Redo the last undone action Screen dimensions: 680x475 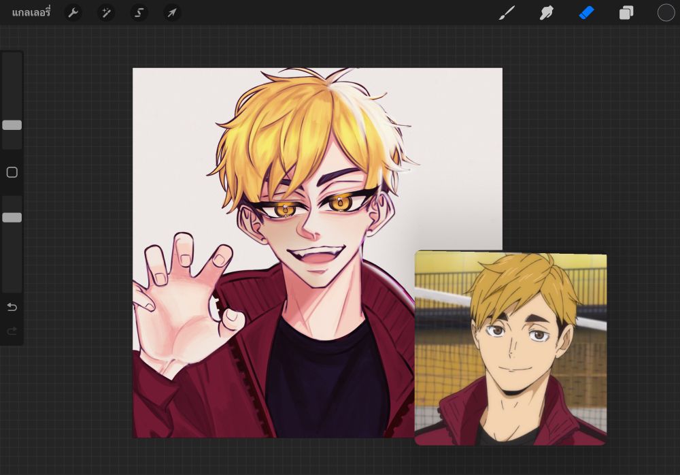pos(12,331)
